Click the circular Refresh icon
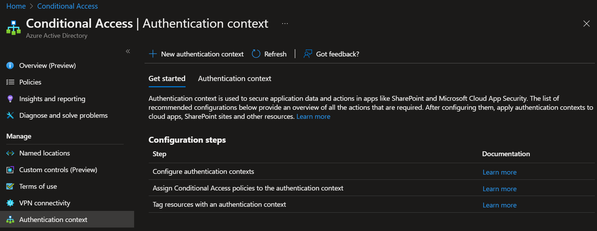The image size is (597, 231). [256, 54]
